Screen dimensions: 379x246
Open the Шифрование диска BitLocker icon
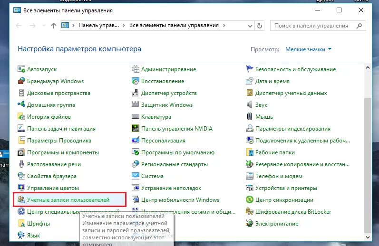250,212
